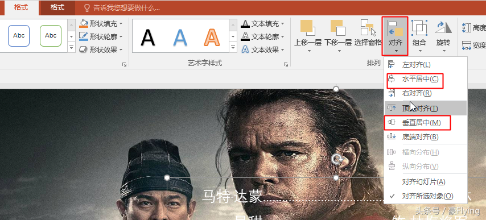Expand the 上移一层 dropdown arrow

pos(308,51)
